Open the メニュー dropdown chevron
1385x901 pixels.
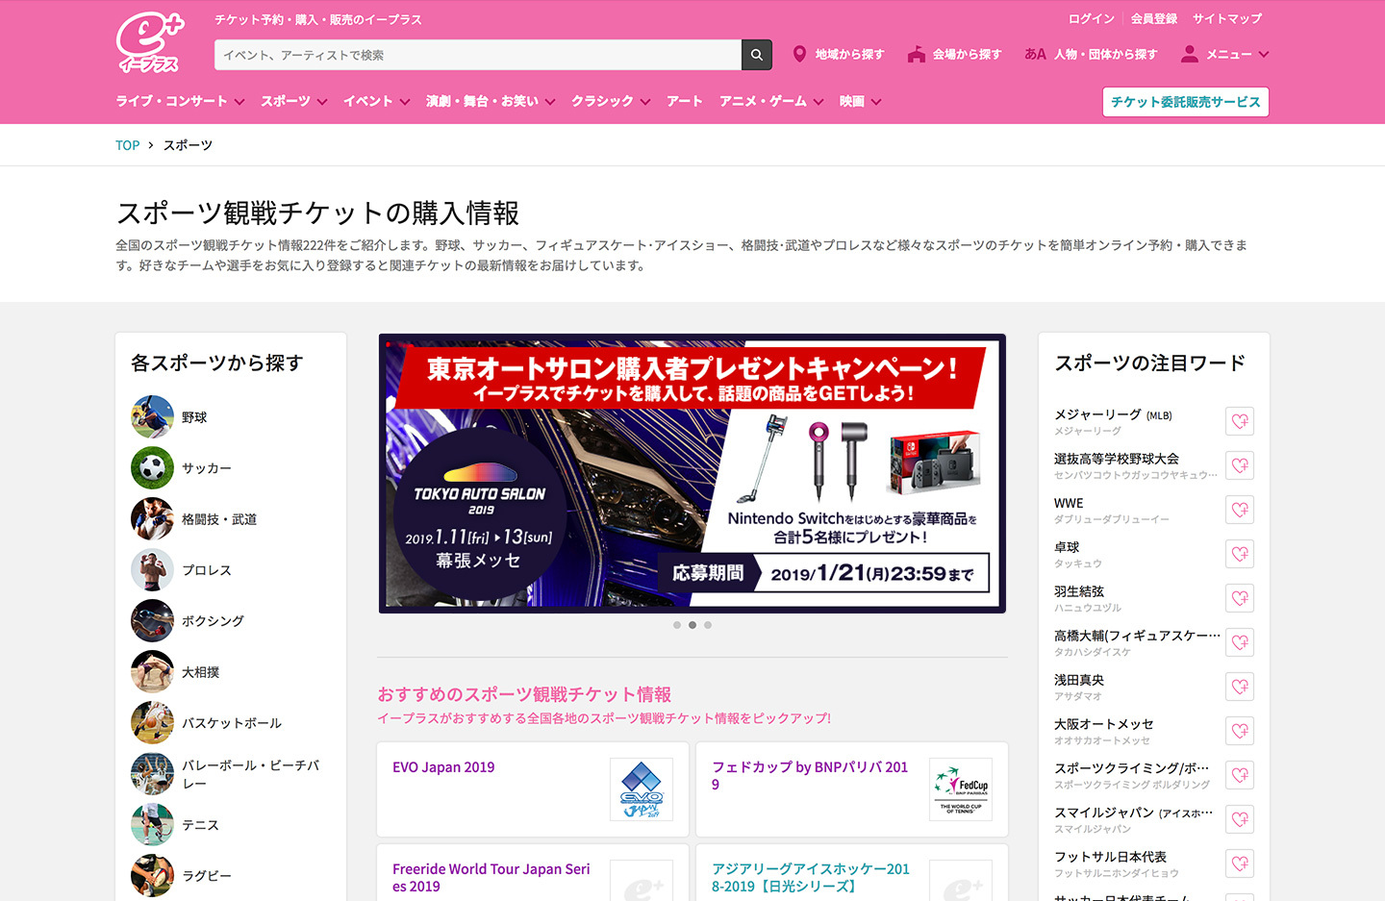click(x=1264, y=55)
